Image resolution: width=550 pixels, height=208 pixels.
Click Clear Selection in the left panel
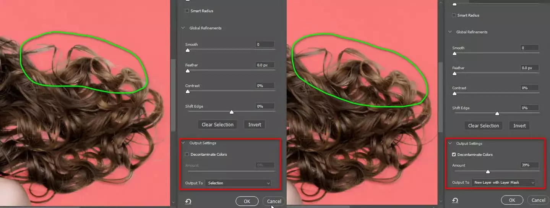(x=217, y=124)
